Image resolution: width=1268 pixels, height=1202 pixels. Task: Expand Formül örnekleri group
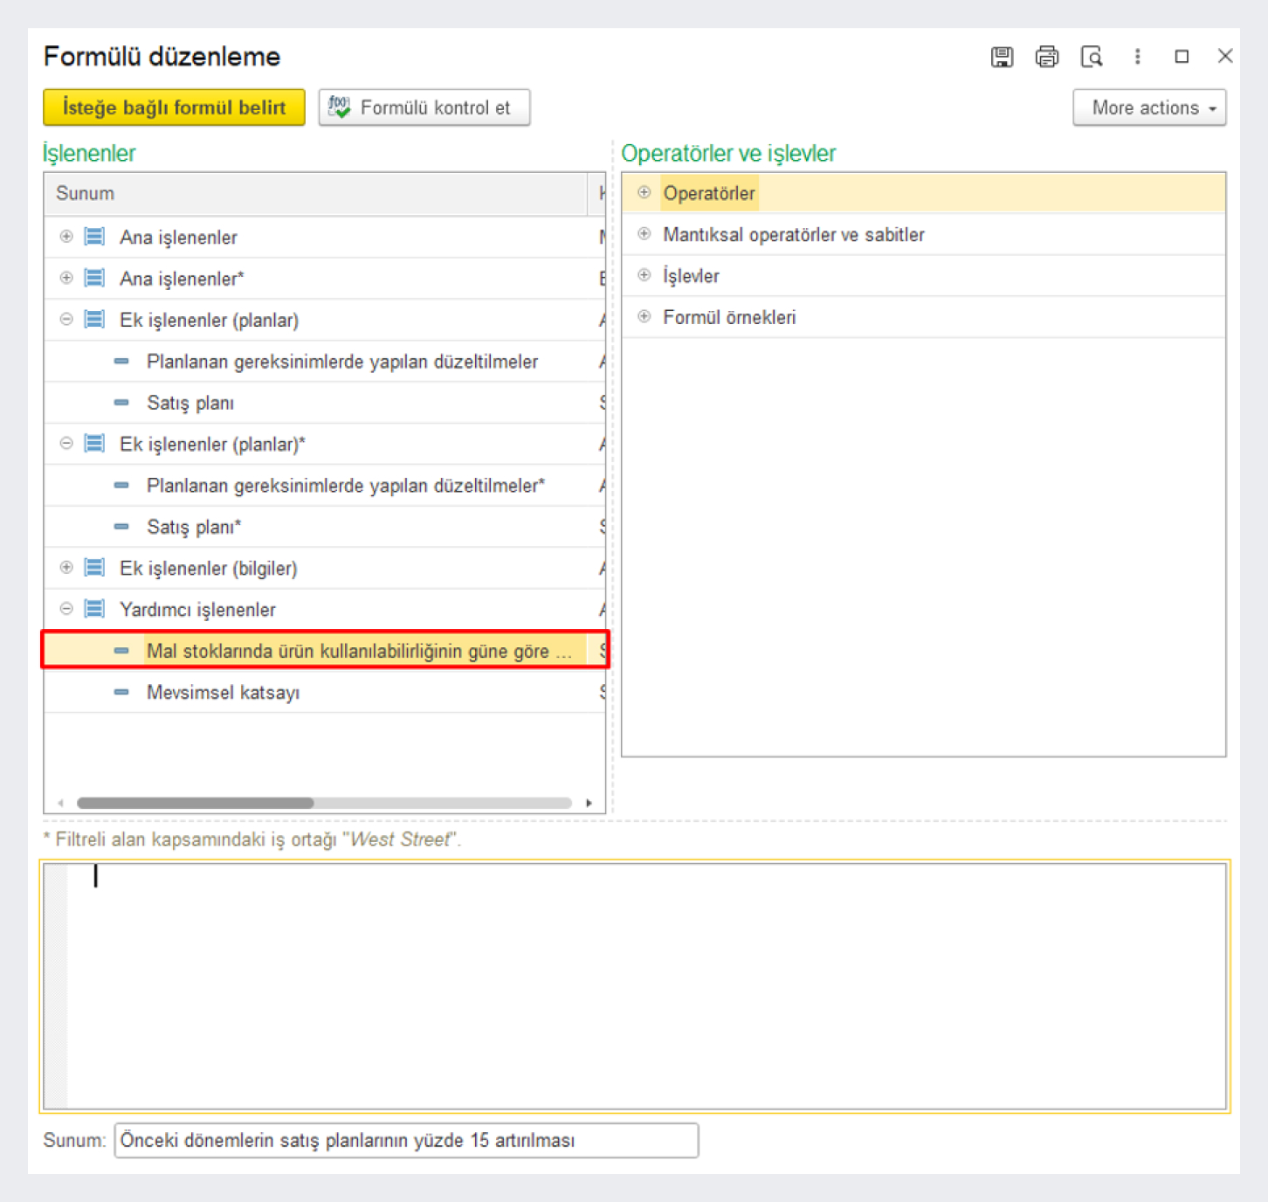pyautogui.click(x=644, y=317)
